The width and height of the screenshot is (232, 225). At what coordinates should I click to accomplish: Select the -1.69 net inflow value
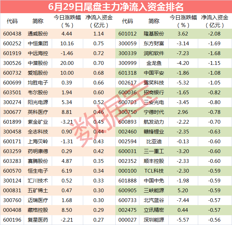tap(214, 44)
